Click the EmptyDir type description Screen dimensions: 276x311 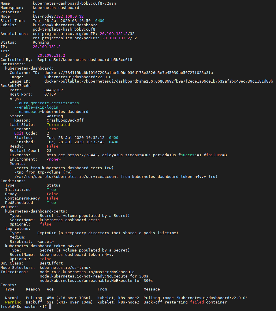108,233
